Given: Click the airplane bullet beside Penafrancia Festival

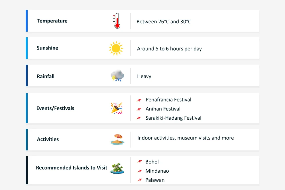Looking at the screenshot, I should click(x=139, y=100).
